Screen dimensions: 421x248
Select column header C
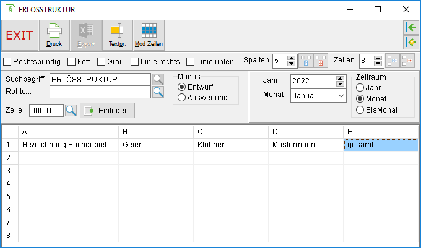pyautogui.click(x=231, y=132)
